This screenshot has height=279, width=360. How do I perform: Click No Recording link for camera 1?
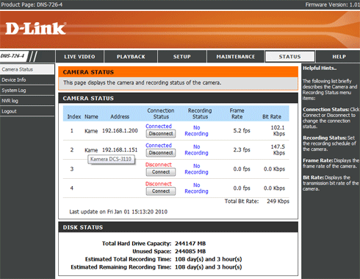(x=196, y=131)
